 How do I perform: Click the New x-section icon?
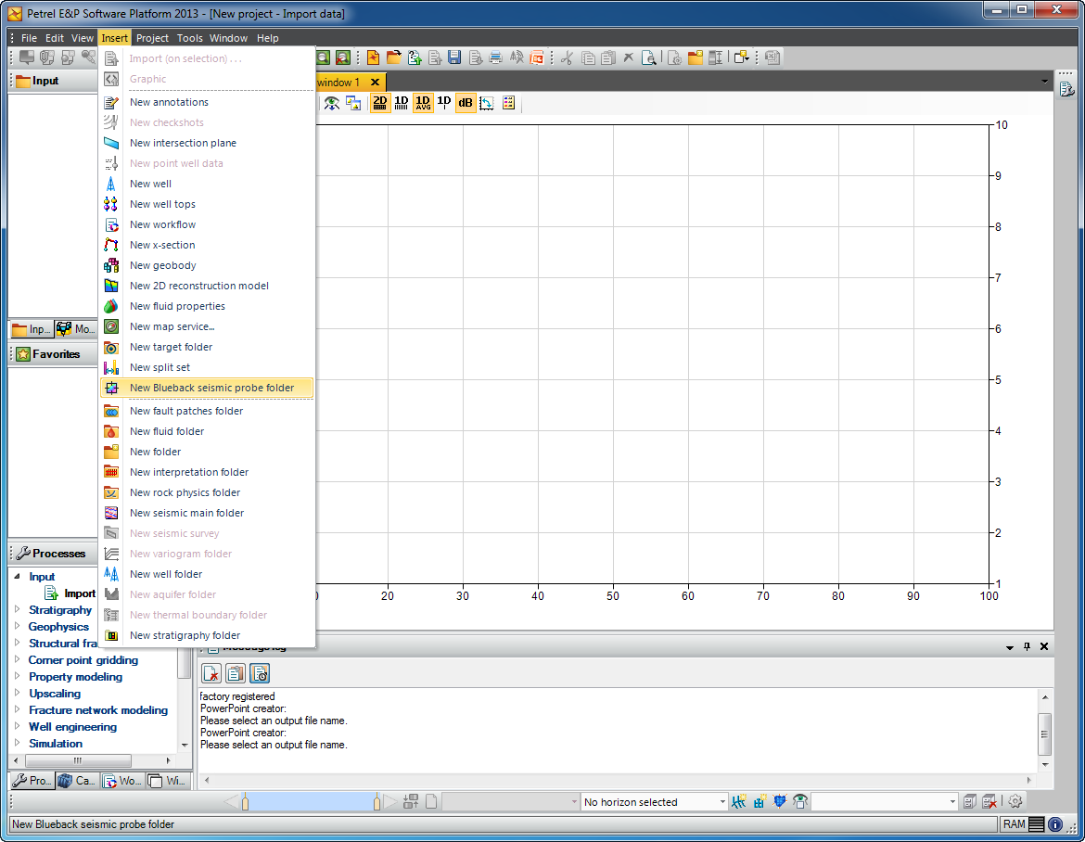click(110, 245)
